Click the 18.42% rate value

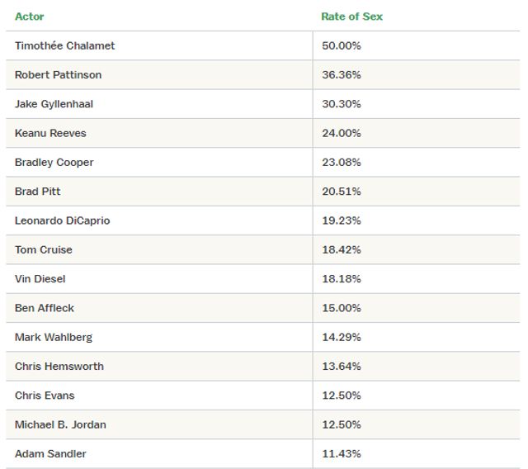pos(341,249)
